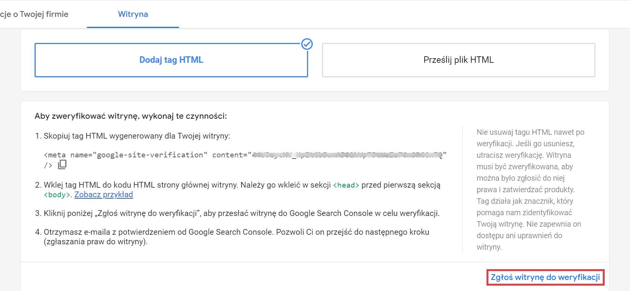Click the heading "Aby zweryfikować witrynę"
Image resolution: width=630 pixels, height=291 pixels.
click(x=130, y=116)
